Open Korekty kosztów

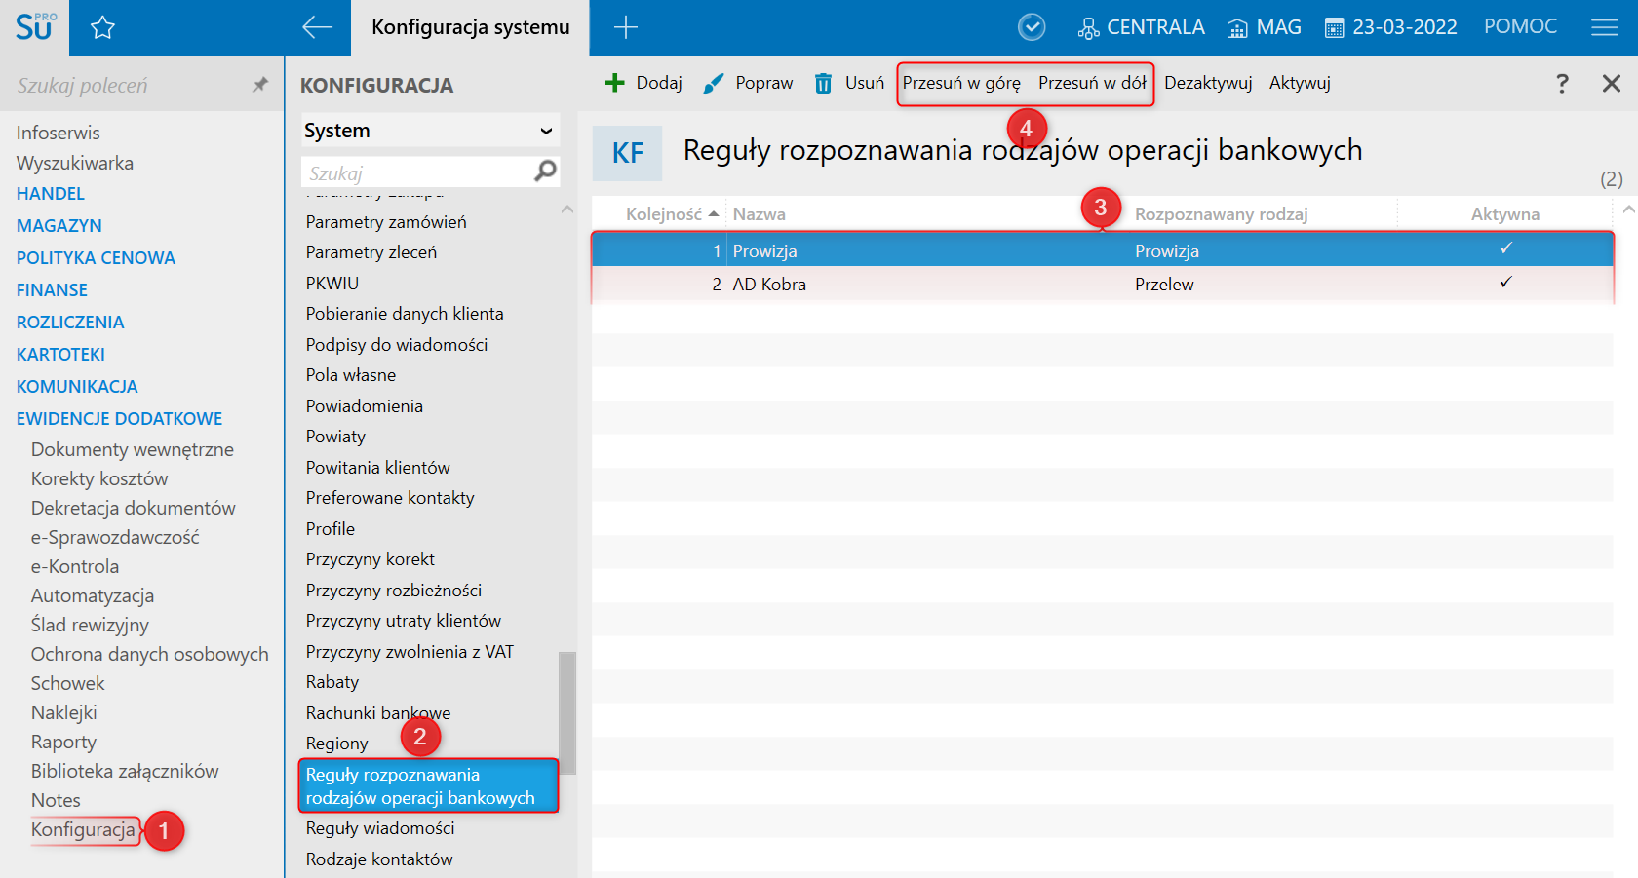point(99,478)
